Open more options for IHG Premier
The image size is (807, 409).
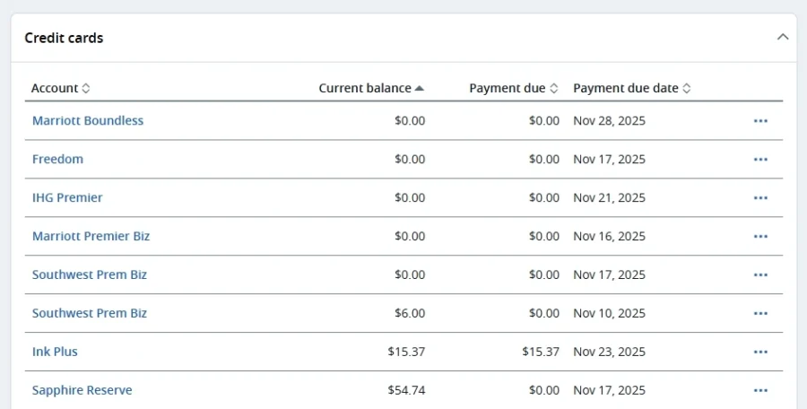click(x=760, y=198)
